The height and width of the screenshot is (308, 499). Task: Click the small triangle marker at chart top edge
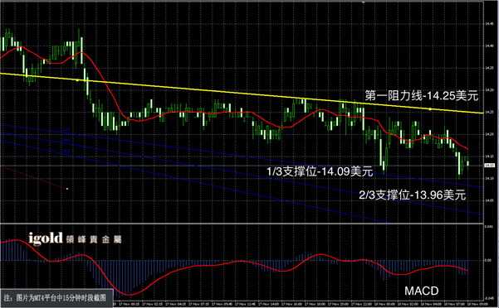point(363,2)
